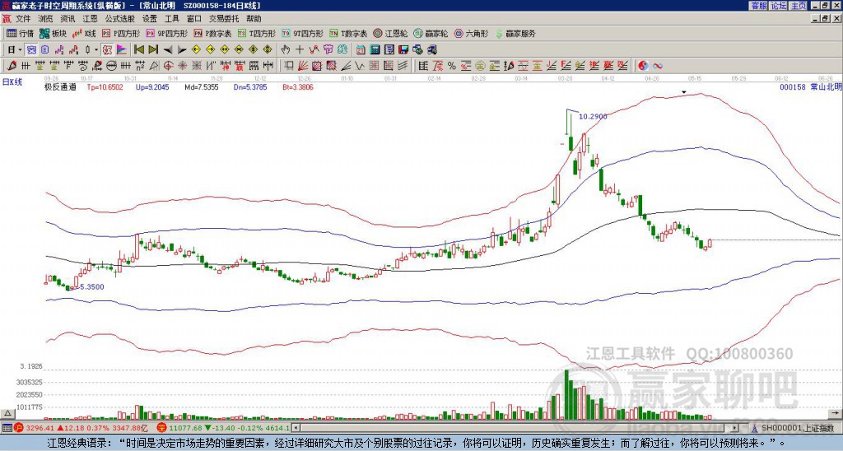
Task: Select the red fan lines tool
Action: pyautogui.click(x=303, y=66)
